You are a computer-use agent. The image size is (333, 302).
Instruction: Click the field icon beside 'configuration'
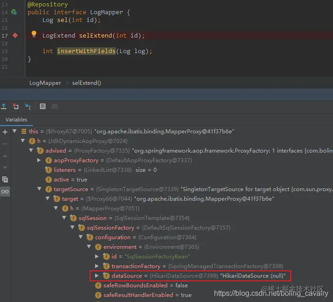coord(90,237)
